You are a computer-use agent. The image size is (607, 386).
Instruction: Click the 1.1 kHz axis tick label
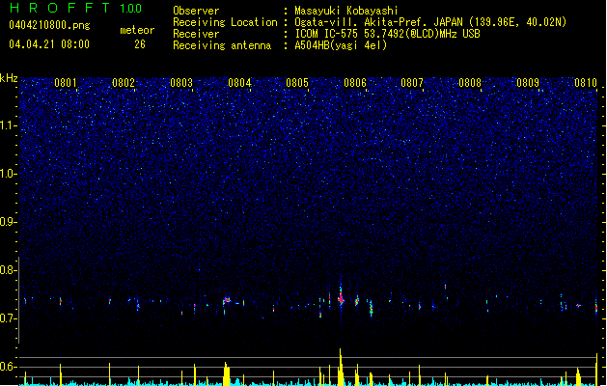coord(8,125)
